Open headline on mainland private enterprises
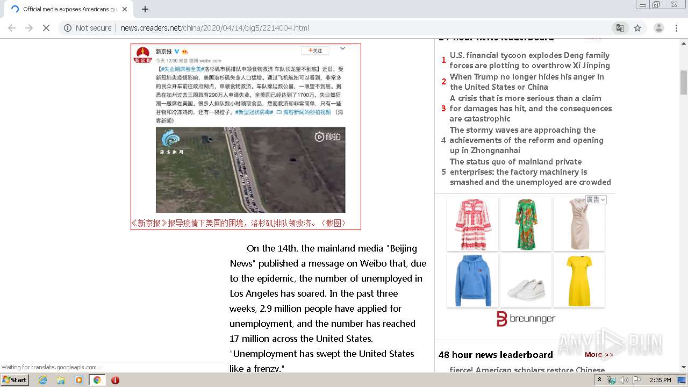 pos(530,171)
